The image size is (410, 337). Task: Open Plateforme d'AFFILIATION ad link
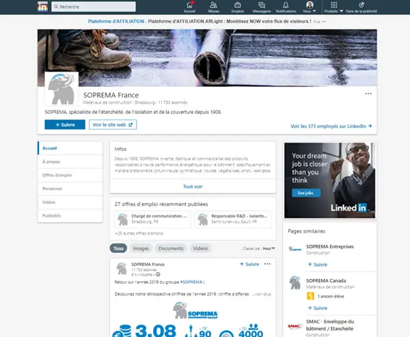pos(116,21)
